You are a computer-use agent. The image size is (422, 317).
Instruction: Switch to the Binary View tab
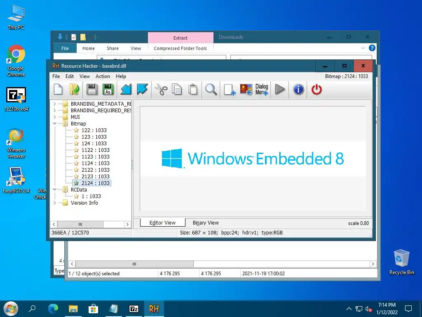pos(206,222)
